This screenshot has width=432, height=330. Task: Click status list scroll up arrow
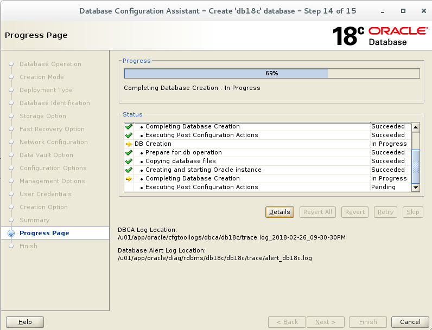click(x=416, y=127)
